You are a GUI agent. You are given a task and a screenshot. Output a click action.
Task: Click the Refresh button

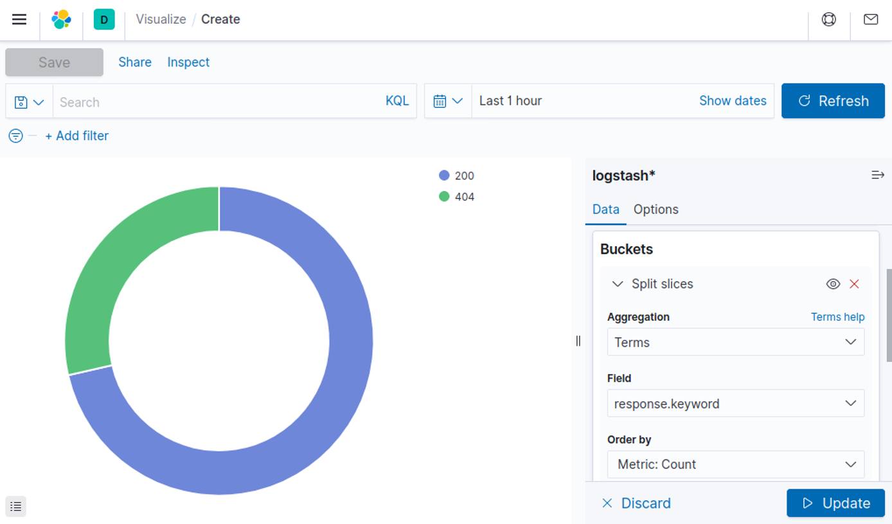coord(833,101)
